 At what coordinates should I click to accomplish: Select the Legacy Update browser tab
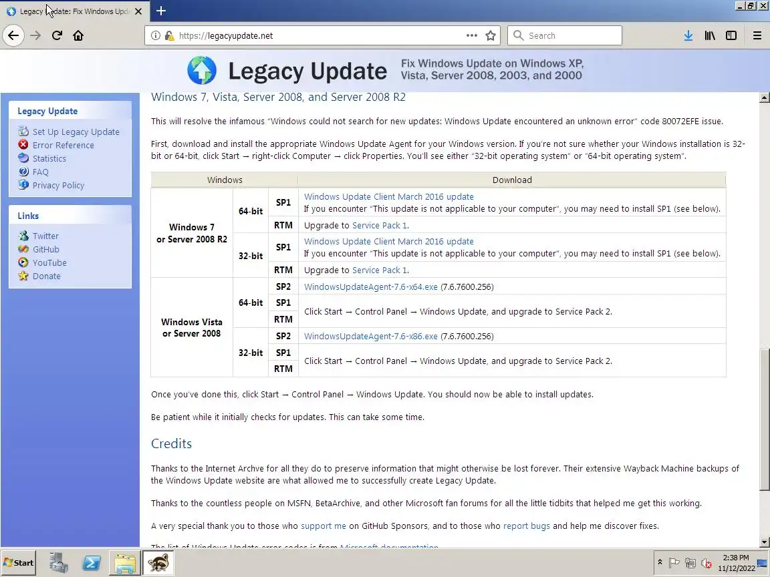coord(74,11)
